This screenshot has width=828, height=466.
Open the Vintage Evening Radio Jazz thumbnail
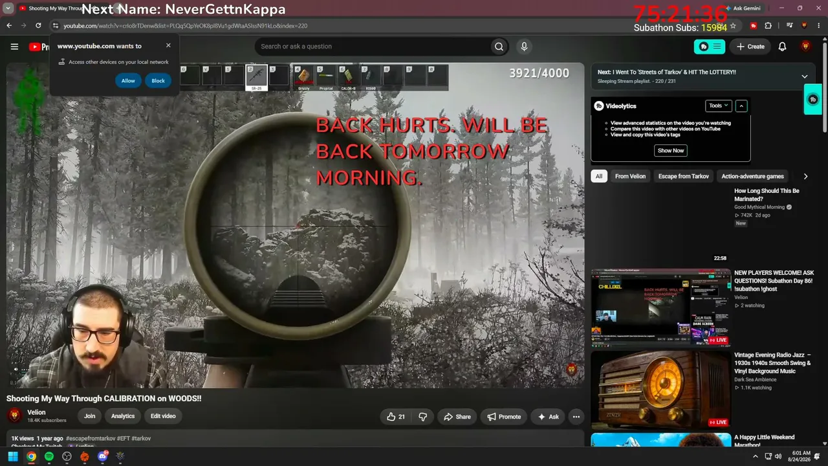[x=660, y=390]
